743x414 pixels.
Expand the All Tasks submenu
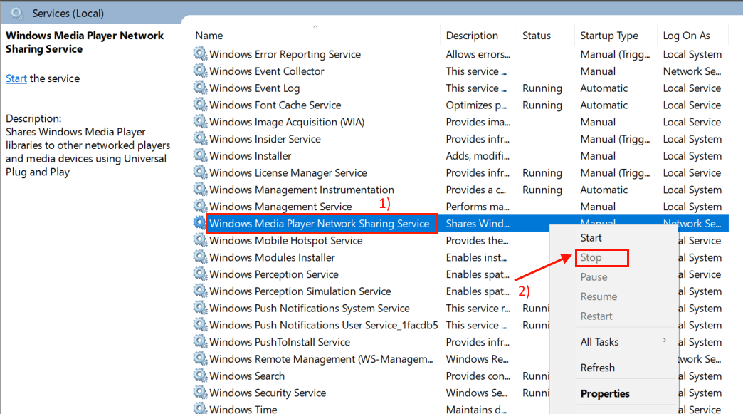[625, 342]
